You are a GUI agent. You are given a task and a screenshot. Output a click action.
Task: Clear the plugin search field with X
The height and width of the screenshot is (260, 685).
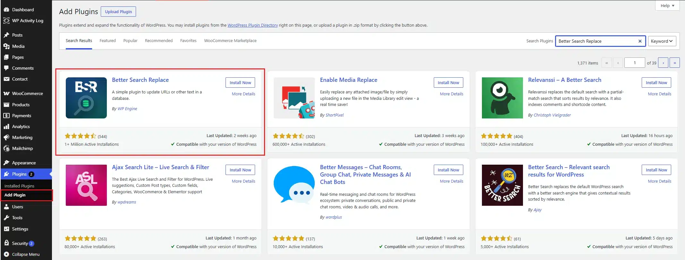pos(640,41)
